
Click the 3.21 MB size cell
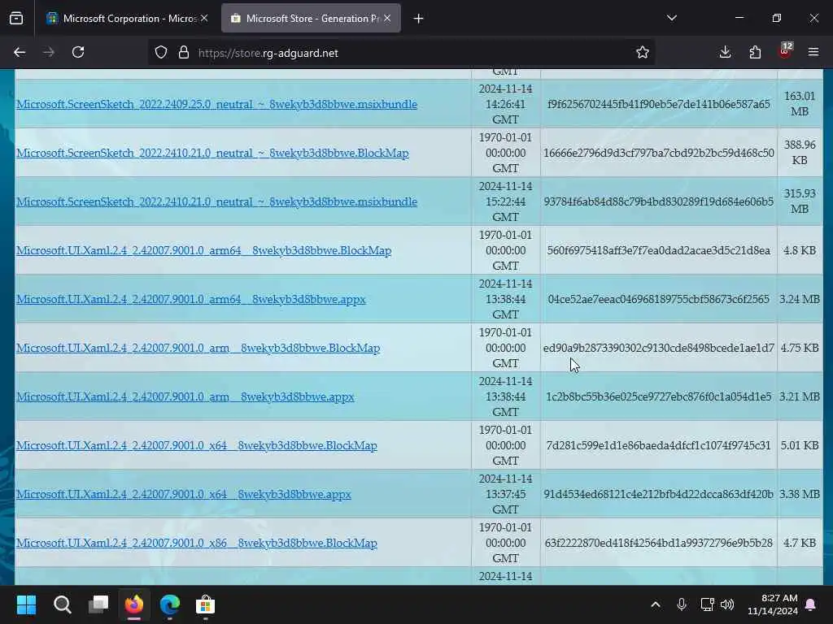(x=800, y=396)
